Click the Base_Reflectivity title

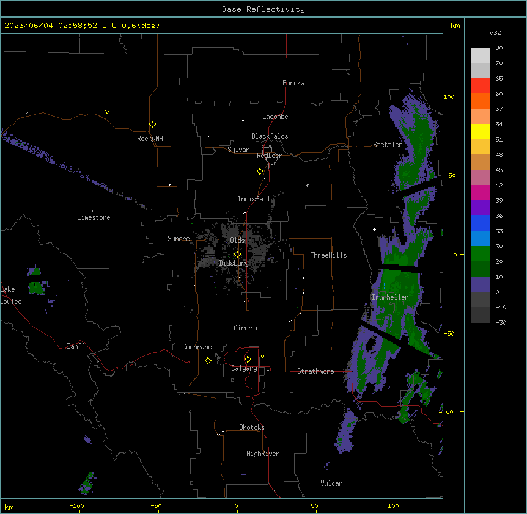click(x=263, y=9)
